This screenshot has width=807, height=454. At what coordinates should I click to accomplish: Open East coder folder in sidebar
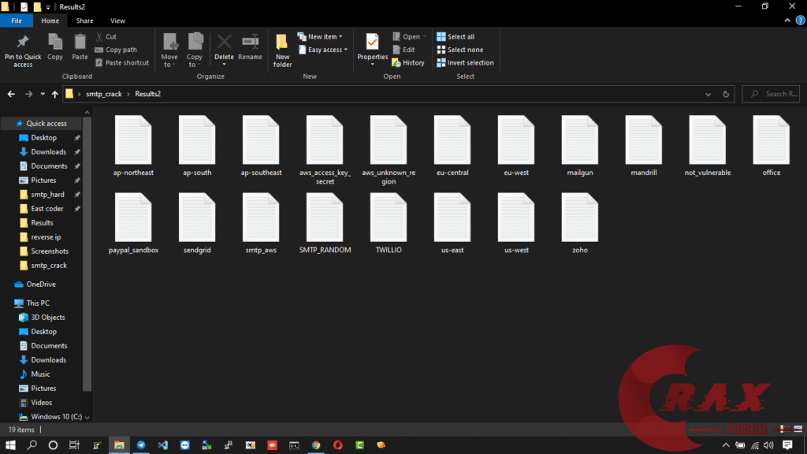46,208
